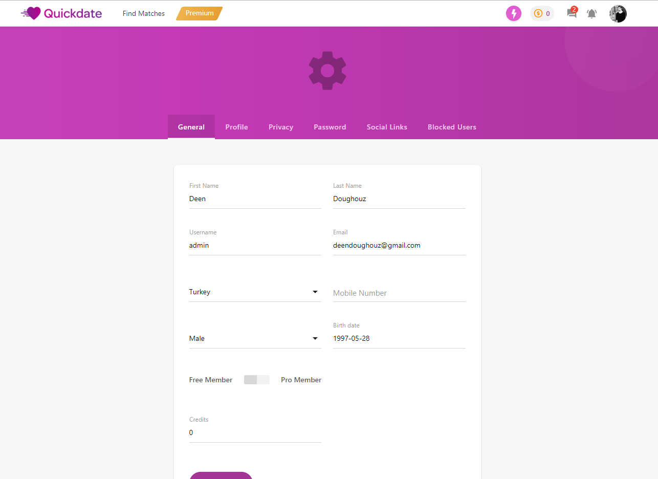The image size is (658, 479).
Task: Open the chat messages icon
Action: pos(572,13)
